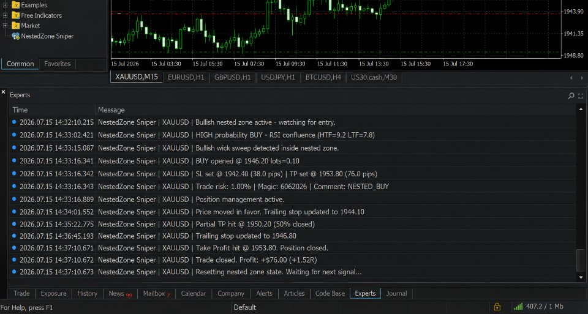Open the EURUSD,H1 chart tab

[186, 77]
